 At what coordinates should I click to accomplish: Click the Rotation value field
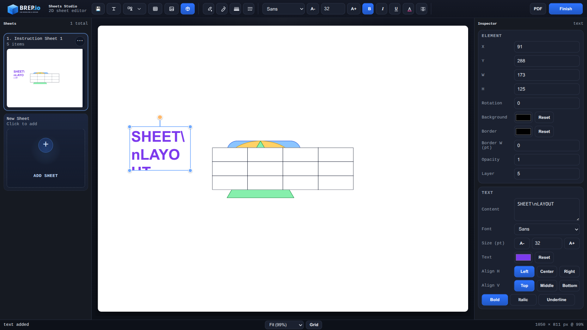pyautogui.click(x=546, y=103)
